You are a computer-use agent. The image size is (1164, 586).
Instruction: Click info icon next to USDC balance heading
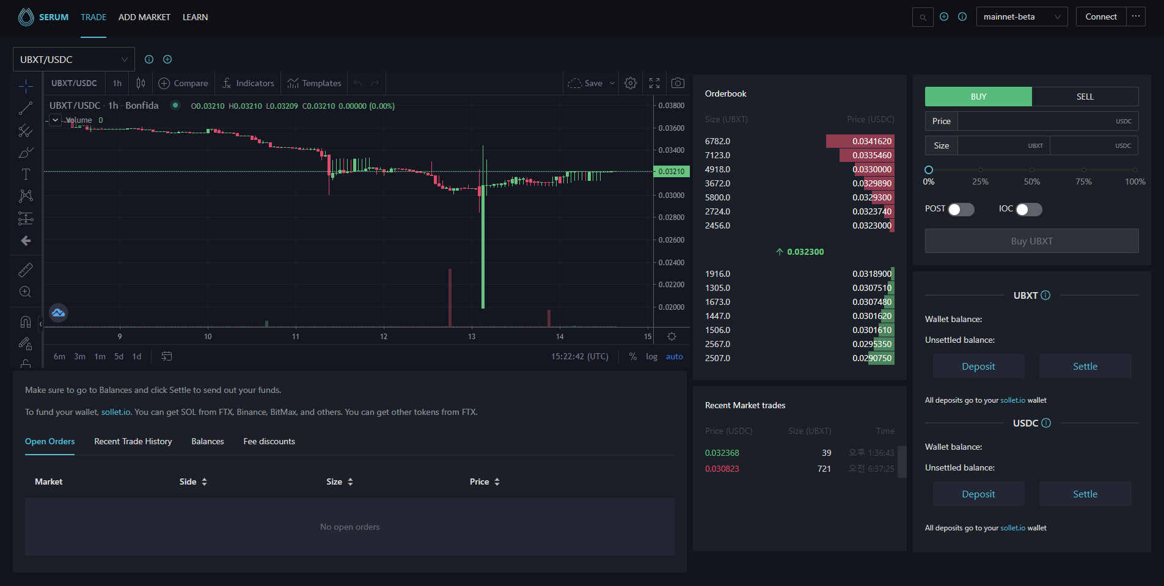pos(1046,423)
